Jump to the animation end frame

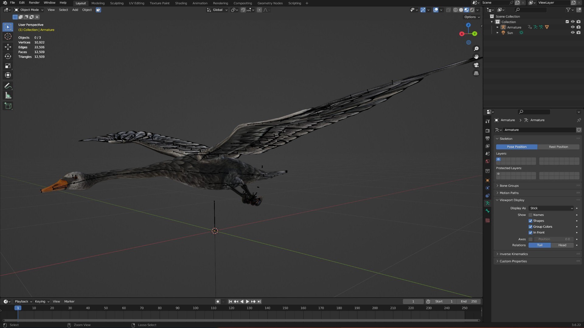pyautogui.click(x=259, y=302)
